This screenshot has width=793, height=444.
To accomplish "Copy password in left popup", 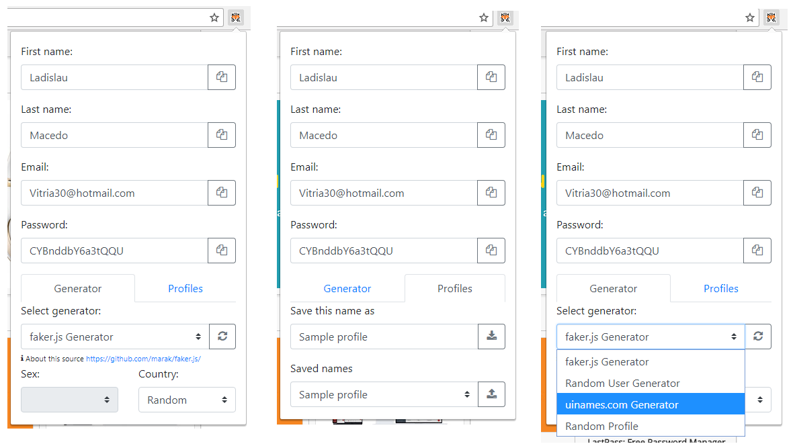I will point(222,251).
